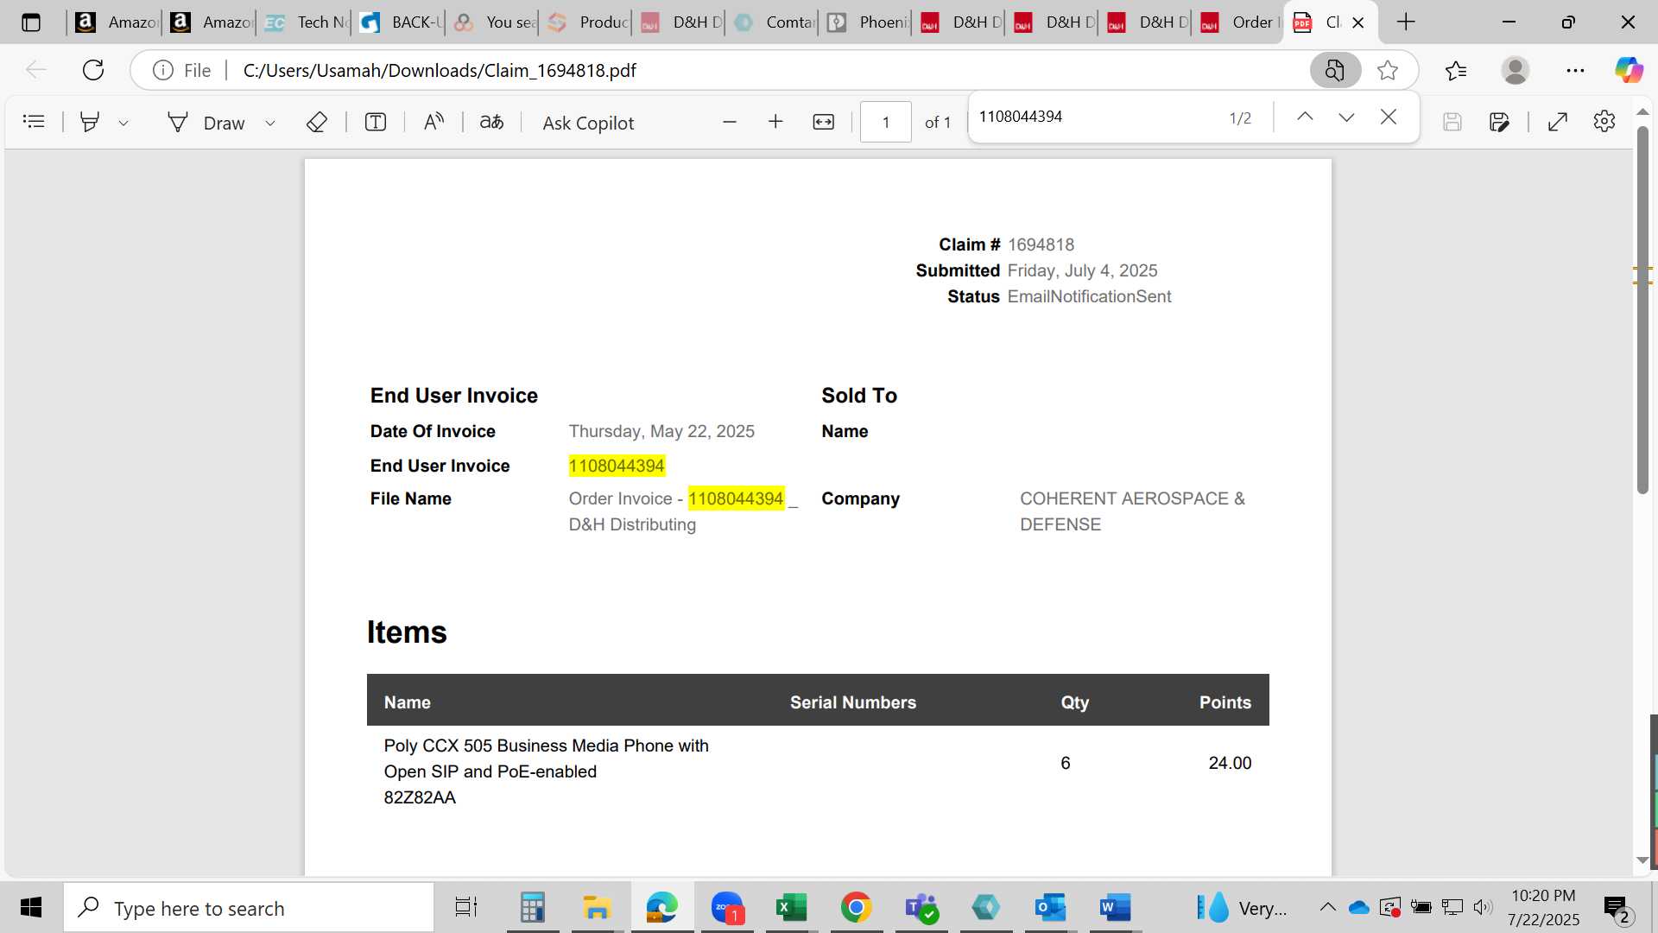Image resolution: width=1658 pixels, height=933 pixels.
Task: Open the PDF table of contents
Action: click(34, 122)
